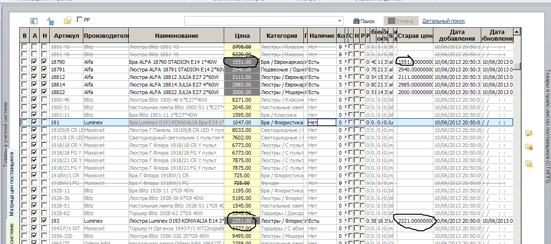The image size is (551, 244).
Task: Click the bottom yellow warning note icon on right
Action: (529, 163)
